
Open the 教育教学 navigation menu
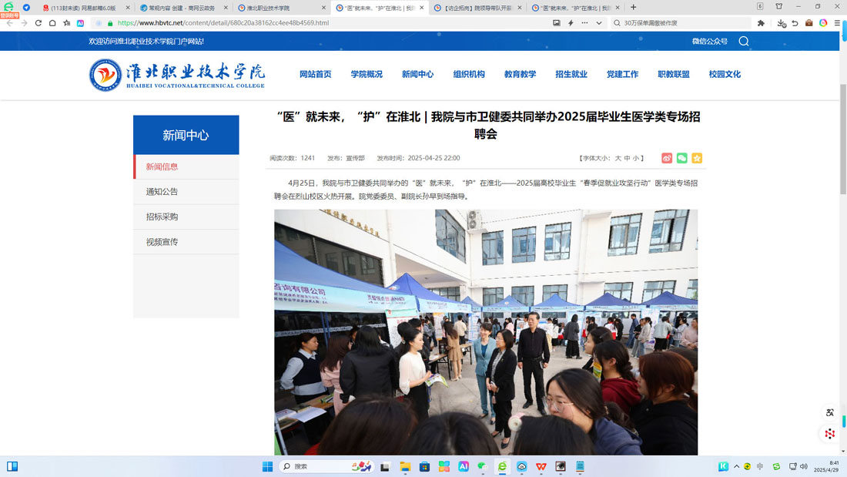point(521,74)
